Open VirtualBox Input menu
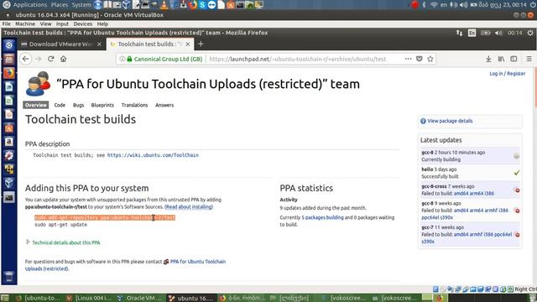The image size is (537, 302). click(62, 24)
